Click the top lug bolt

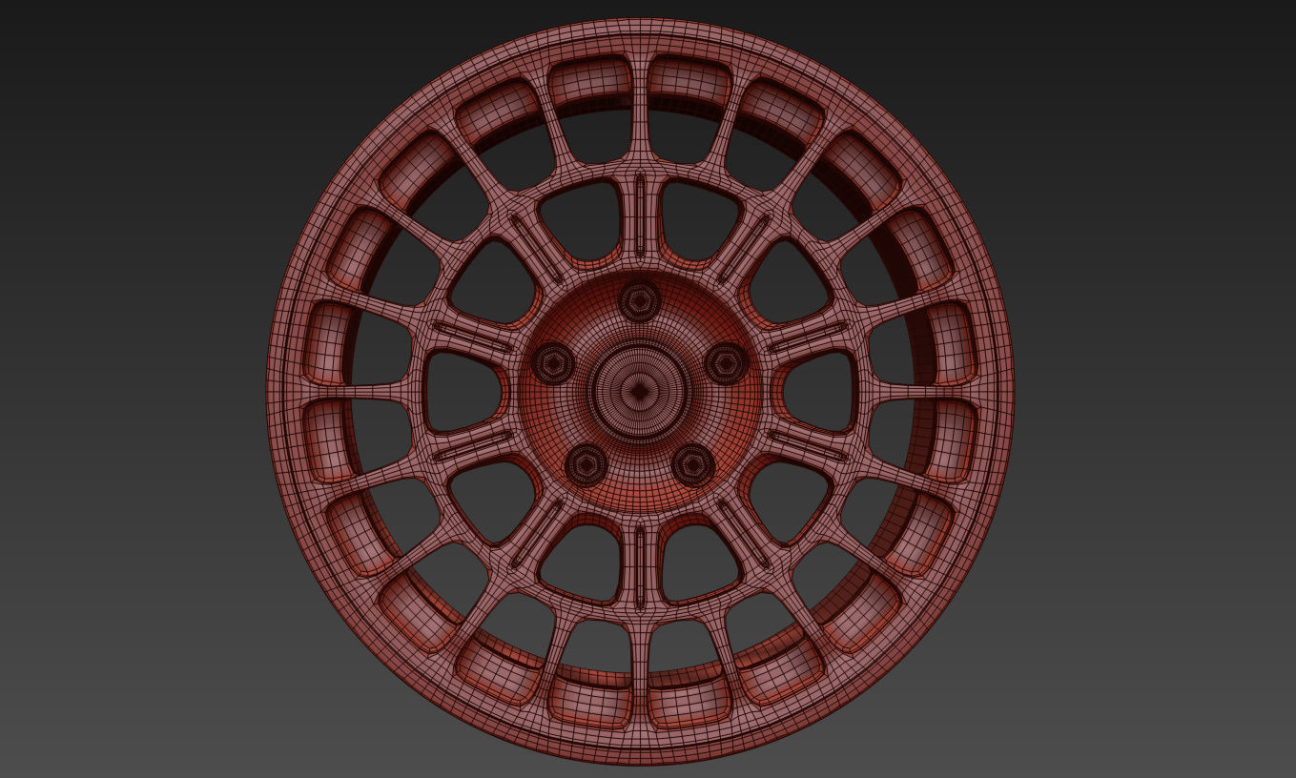coord(637,303)
